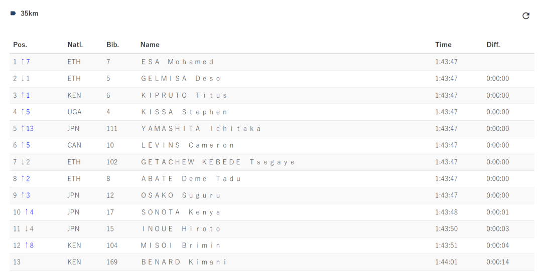The width and height of the screenshot is (542, 272).
Task: Click the Time column header
Action: point(443,45)
